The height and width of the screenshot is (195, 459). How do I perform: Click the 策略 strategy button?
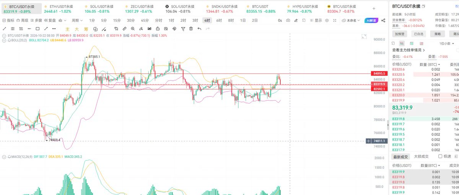[x=438, y=34]
